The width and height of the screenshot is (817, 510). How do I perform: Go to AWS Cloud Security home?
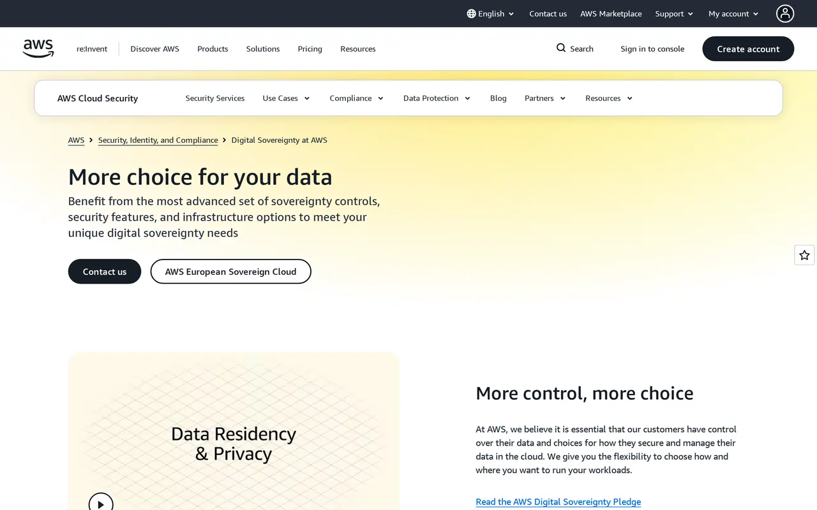(98, 98)
